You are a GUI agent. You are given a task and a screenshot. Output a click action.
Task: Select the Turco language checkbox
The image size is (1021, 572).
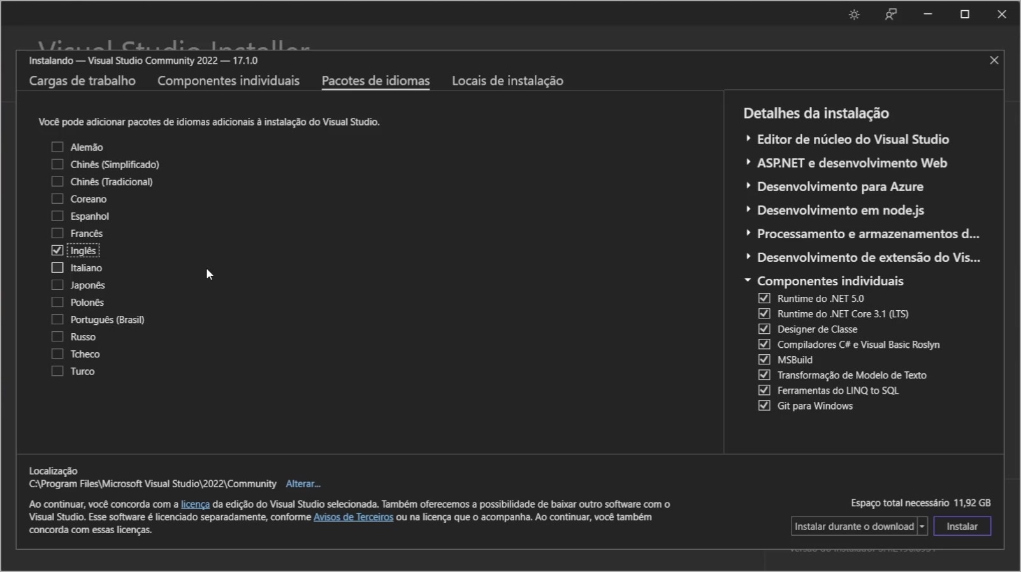[57, 371]
